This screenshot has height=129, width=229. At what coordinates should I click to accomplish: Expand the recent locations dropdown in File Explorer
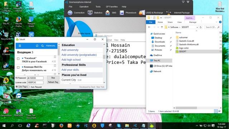pyautogui.click(x=158, y=27)
